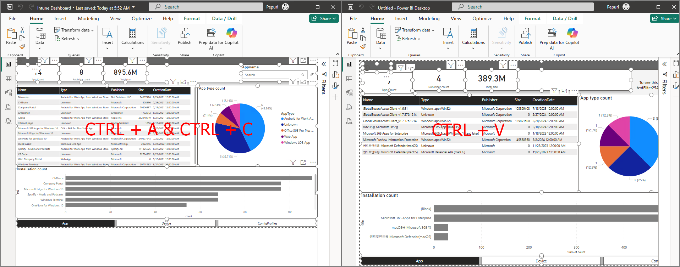Select Bitwarden row in Intune Dashboard table
The height and width of the screenshot is (267, 680).
[104, 97]
